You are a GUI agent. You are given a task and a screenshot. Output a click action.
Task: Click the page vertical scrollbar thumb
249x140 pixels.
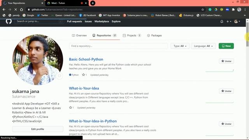tap(247, 34)
